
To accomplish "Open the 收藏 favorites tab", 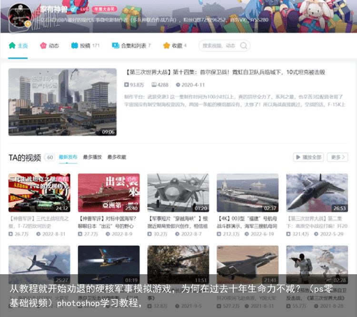I will [x=175, y=46].
